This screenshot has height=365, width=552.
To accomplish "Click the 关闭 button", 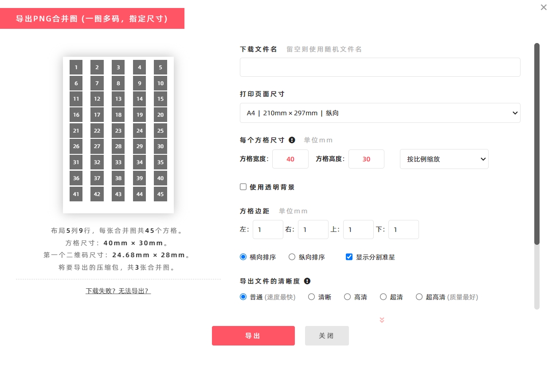I will tap(327, 336).
